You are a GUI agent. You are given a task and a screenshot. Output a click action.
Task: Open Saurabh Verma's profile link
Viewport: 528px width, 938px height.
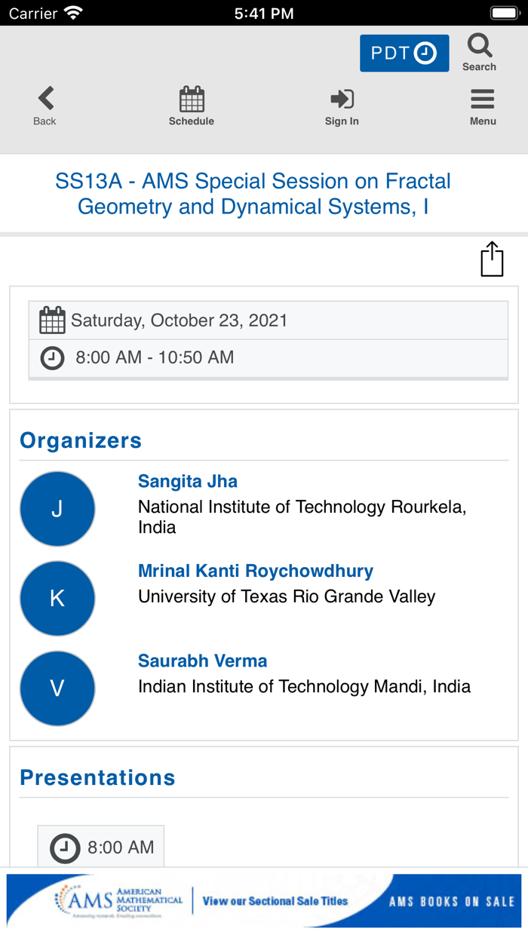(x=203, y=661)
